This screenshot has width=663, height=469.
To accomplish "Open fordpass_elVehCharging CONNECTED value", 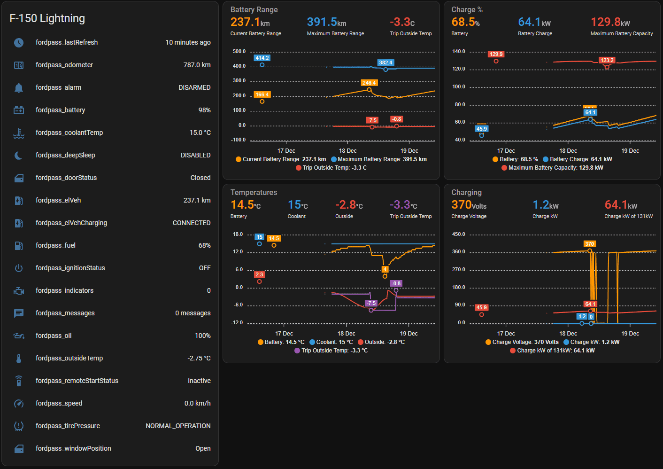I will [x=192, y=223].
